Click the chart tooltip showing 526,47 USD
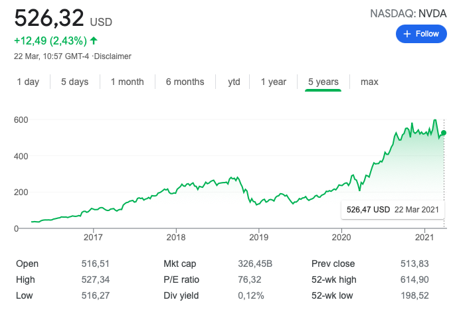Viewport: 455px width, 310px height. (392, 210)
